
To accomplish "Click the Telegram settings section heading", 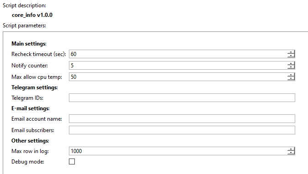I will [x=35, y=87].
